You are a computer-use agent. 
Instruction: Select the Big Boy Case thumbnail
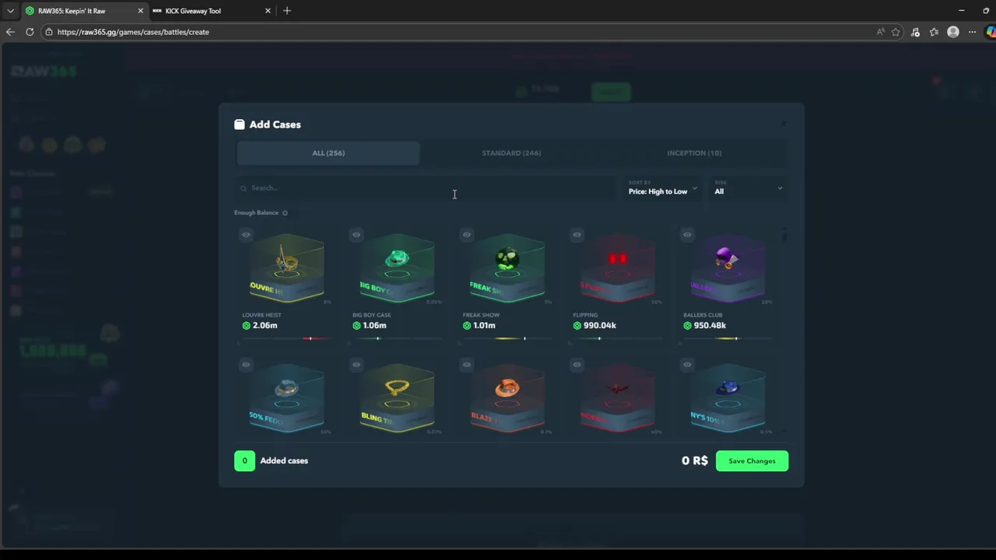(x=397, y=268)
